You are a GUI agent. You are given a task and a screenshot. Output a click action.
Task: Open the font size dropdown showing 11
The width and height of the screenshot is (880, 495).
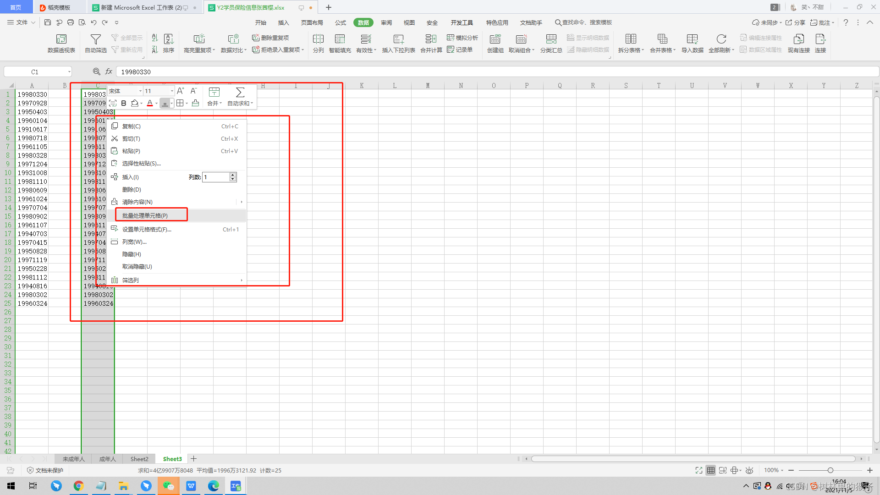click(x=172, y=91)
